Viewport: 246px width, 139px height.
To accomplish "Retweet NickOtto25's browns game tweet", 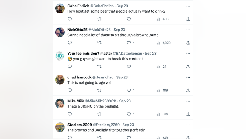I will (99, 43).
